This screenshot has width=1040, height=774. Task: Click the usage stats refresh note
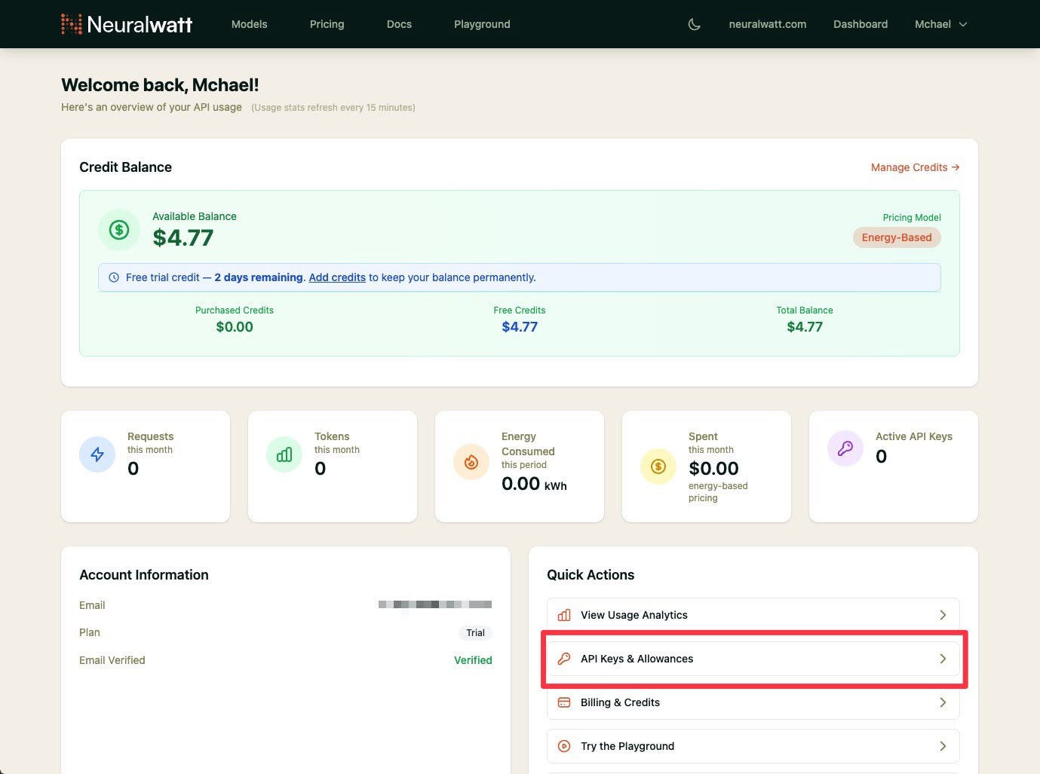tap(333, 108)
